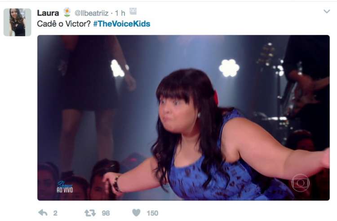The height and width of the screenshot is (221, 337).
Task: Reply to Laura's tweet via arrow icon
Action: click(43, 212)
